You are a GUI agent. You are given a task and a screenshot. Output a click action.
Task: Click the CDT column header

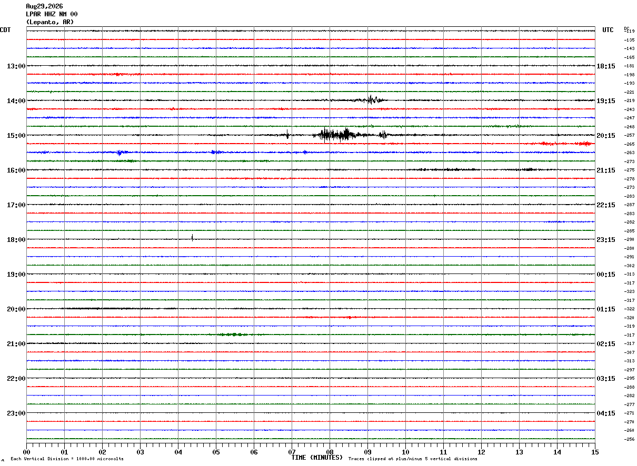(x=5, y=30)
